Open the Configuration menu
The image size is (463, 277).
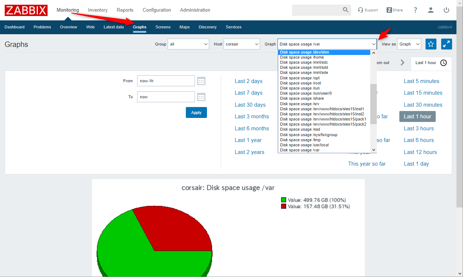[x=157, y=10]
